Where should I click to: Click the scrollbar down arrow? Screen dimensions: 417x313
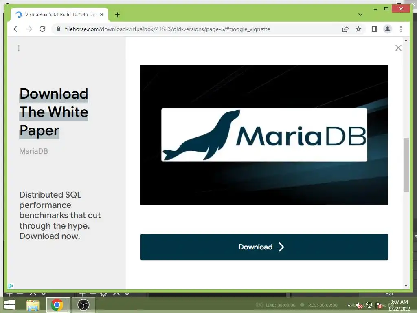(406, 286)
